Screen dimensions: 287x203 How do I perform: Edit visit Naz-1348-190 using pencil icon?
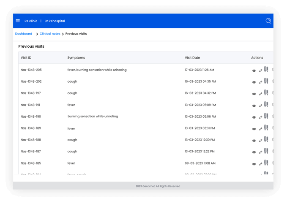tap(260, 117)
